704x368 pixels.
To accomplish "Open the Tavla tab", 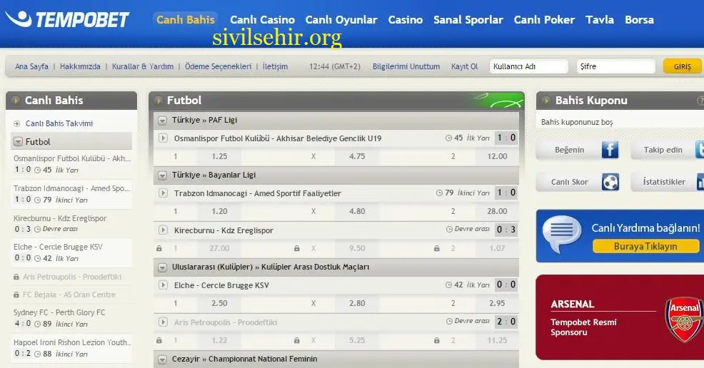I will coord(599,20).
